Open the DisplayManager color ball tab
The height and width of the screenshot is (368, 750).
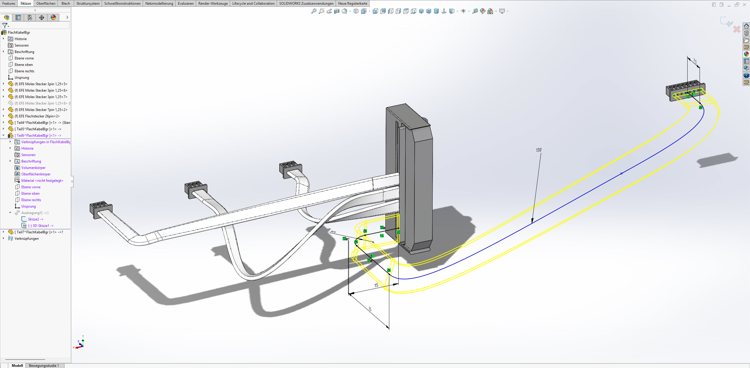(53, 18)
